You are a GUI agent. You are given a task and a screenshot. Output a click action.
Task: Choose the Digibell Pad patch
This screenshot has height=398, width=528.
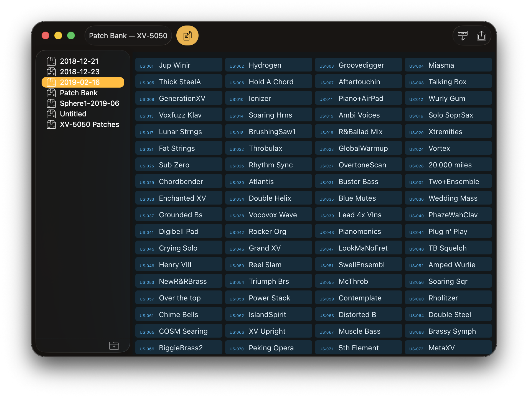point(179,231)
